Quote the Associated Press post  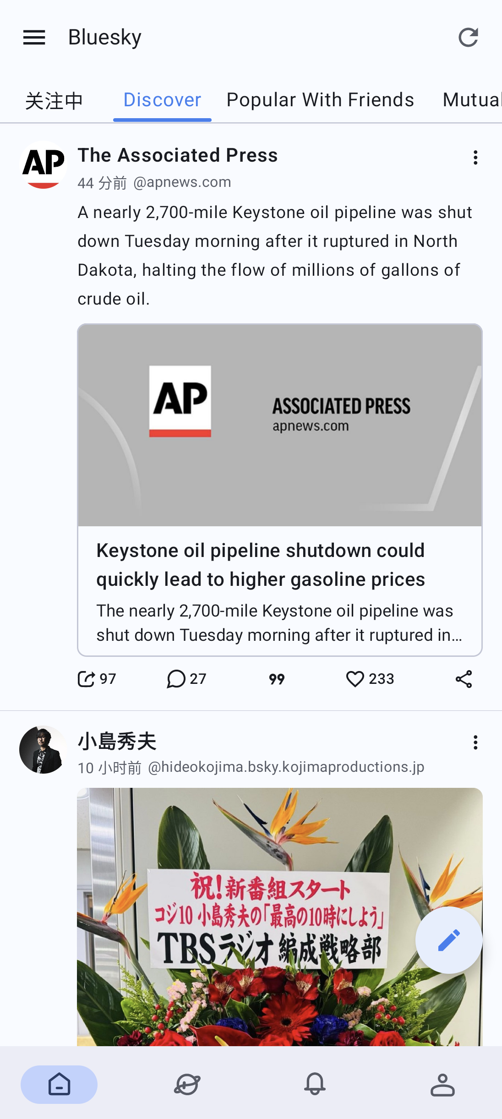click(x=277, y=679)
